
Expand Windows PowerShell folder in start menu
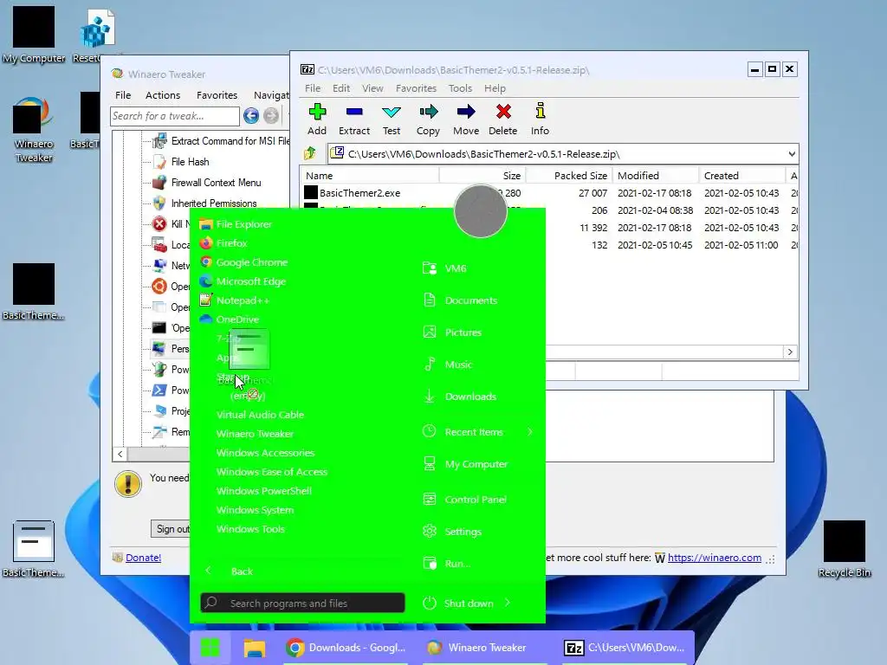point(263,491)
